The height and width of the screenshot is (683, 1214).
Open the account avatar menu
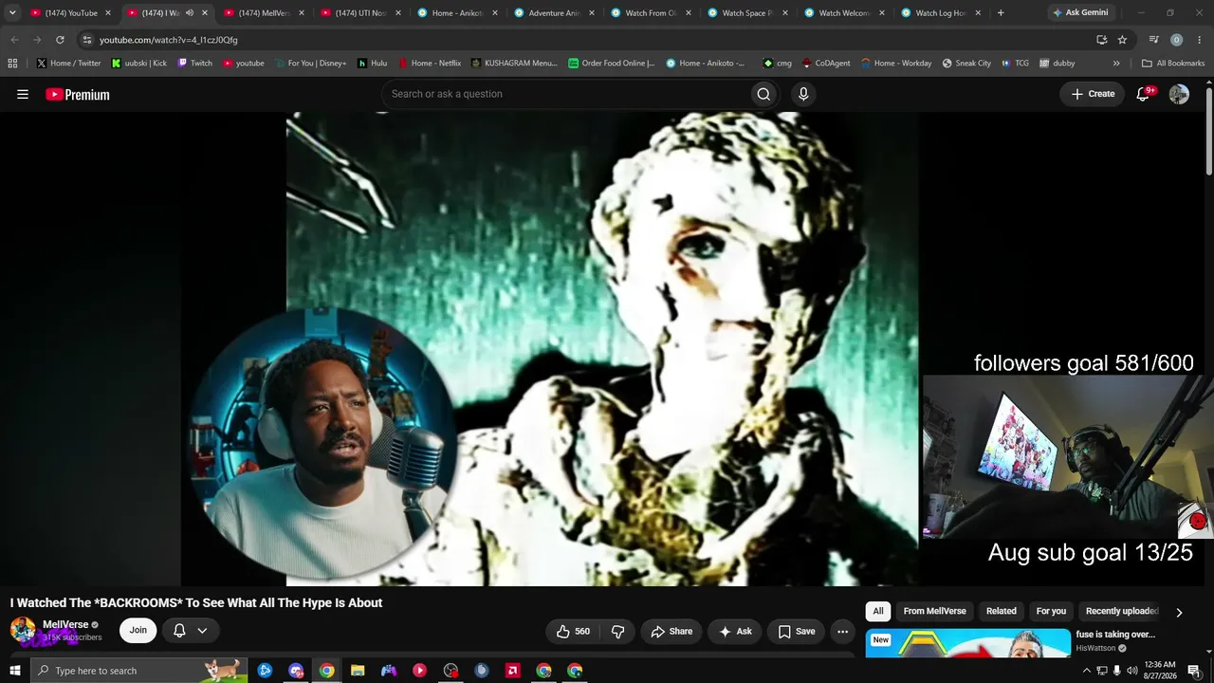click(x=1179, y=94)
